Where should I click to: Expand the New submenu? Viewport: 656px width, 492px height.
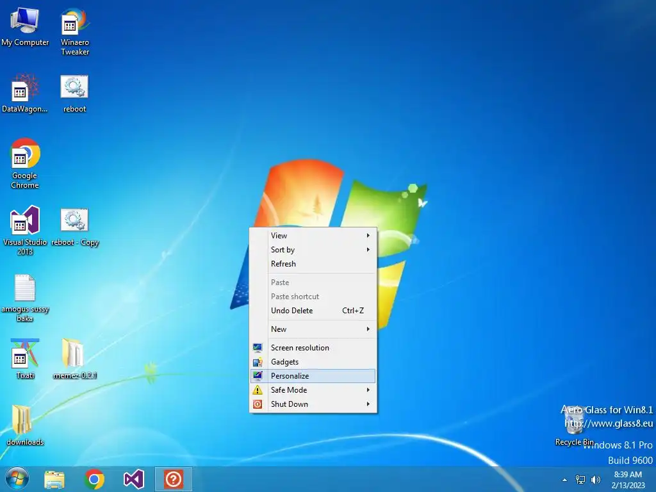(313, 329)
